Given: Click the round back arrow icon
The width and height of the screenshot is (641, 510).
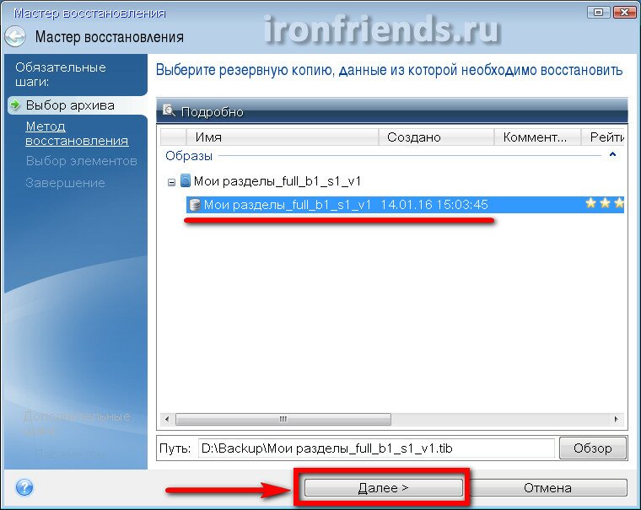Looking at the screenshot, I should point(15,37).
